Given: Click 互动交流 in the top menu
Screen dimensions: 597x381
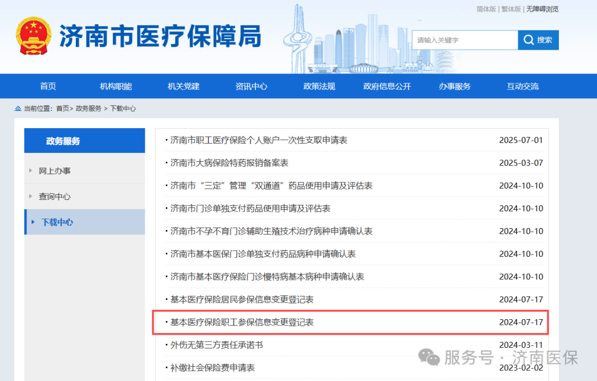Looking at the screenshot, I should coord(522,86).
